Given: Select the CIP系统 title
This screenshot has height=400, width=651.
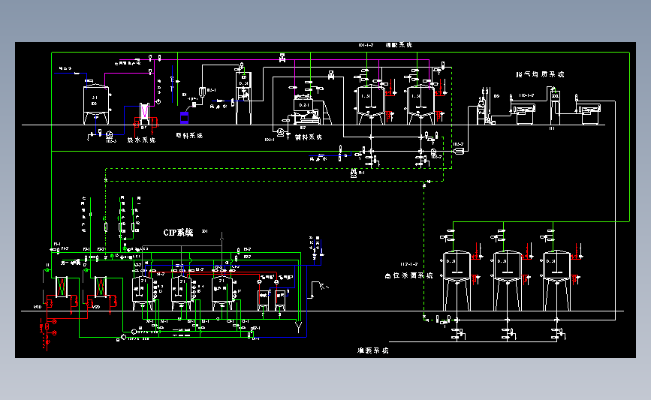Looking at the screenshot, I should coord(178,233).
